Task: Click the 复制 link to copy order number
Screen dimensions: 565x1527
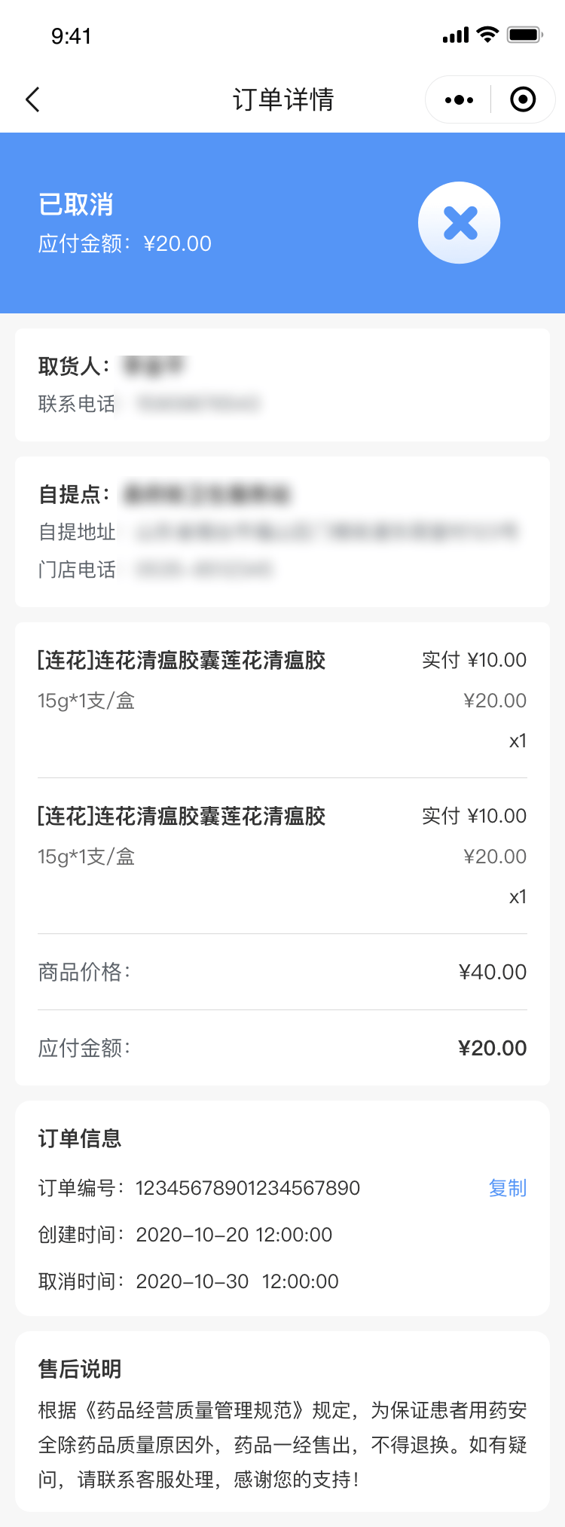Action: [x=507, y=1188]
